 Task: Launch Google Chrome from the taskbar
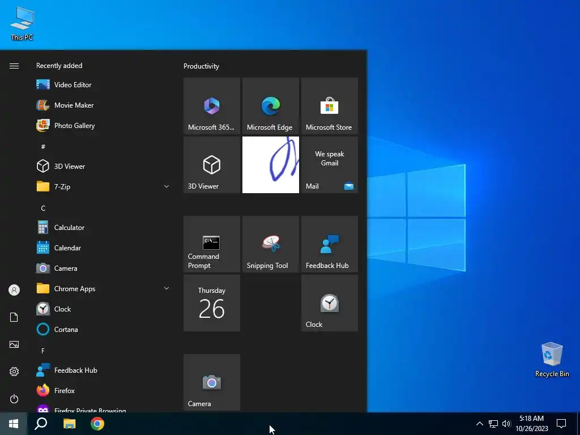coord(97,424)
